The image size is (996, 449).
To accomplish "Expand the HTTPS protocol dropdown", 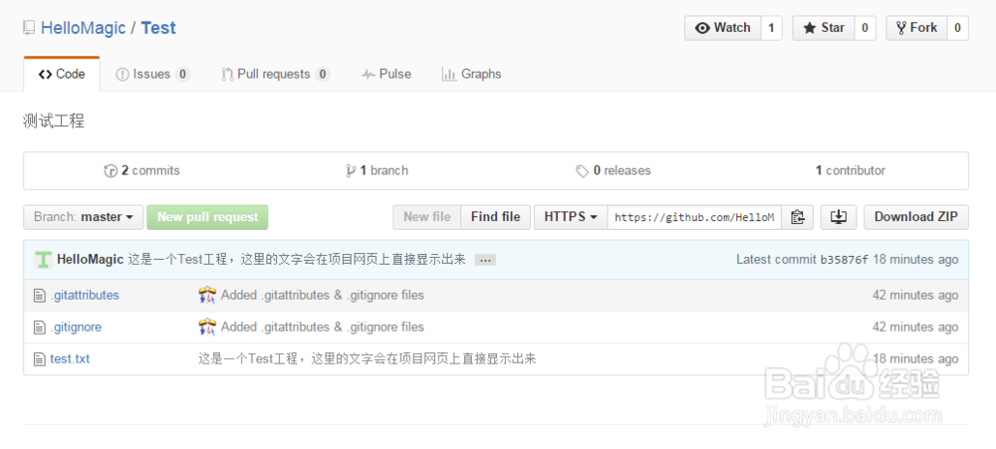I will tap(571, 217).
